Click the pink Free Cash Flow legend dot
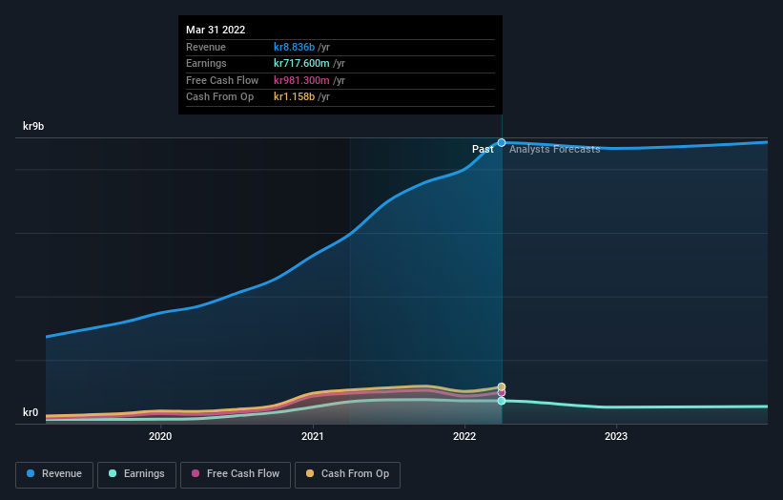This screenshot has width=783, height=500. (196, 473)
